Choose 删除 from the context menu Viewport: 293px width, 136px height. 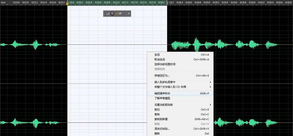tap(180, 134)
